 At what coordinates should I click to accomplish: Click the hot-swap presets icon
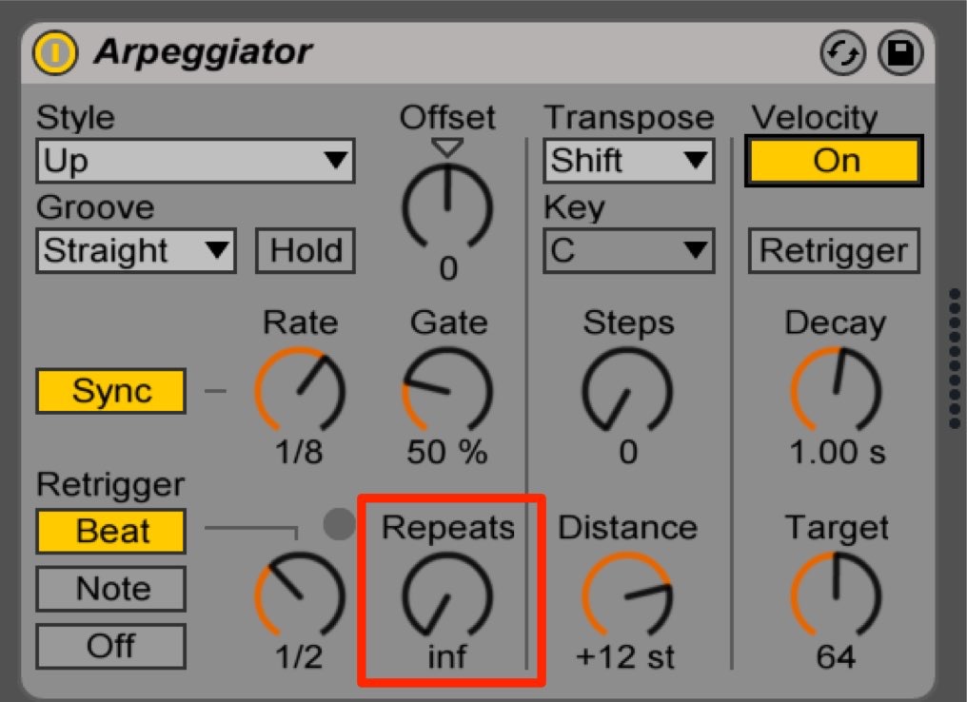(x=843, y=53)
